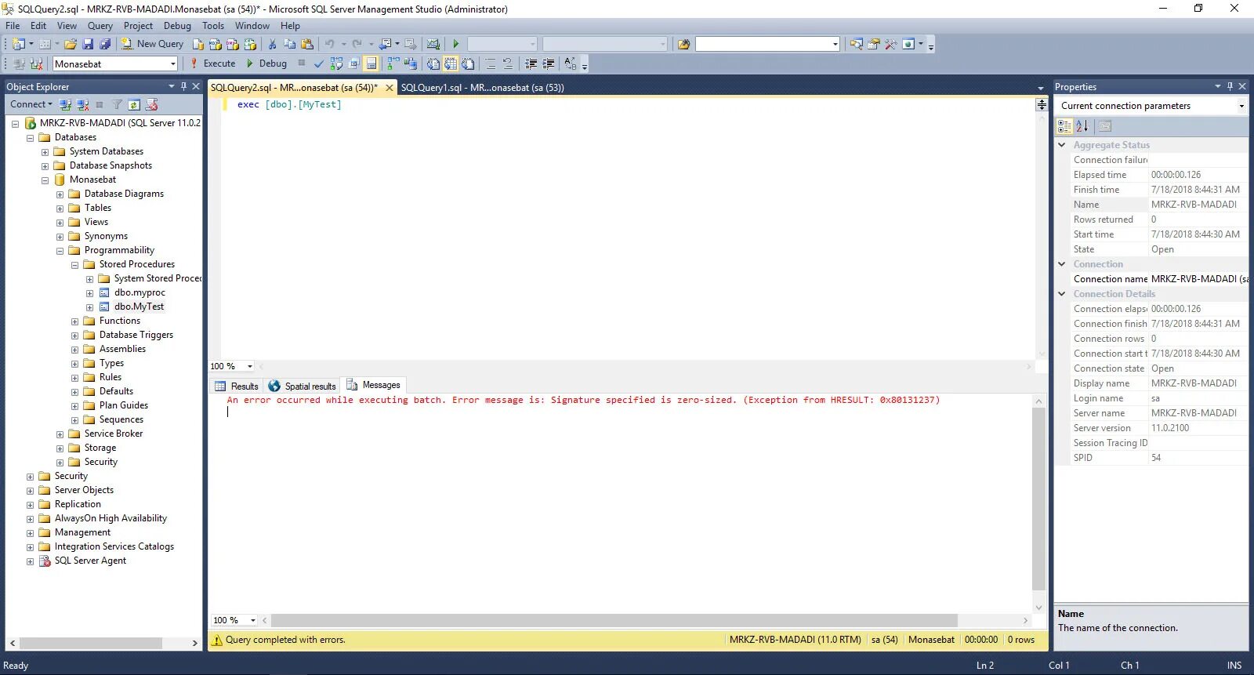Switch to the SQLQuery1.sql tab
The image size is (1254, 675).
482,88
